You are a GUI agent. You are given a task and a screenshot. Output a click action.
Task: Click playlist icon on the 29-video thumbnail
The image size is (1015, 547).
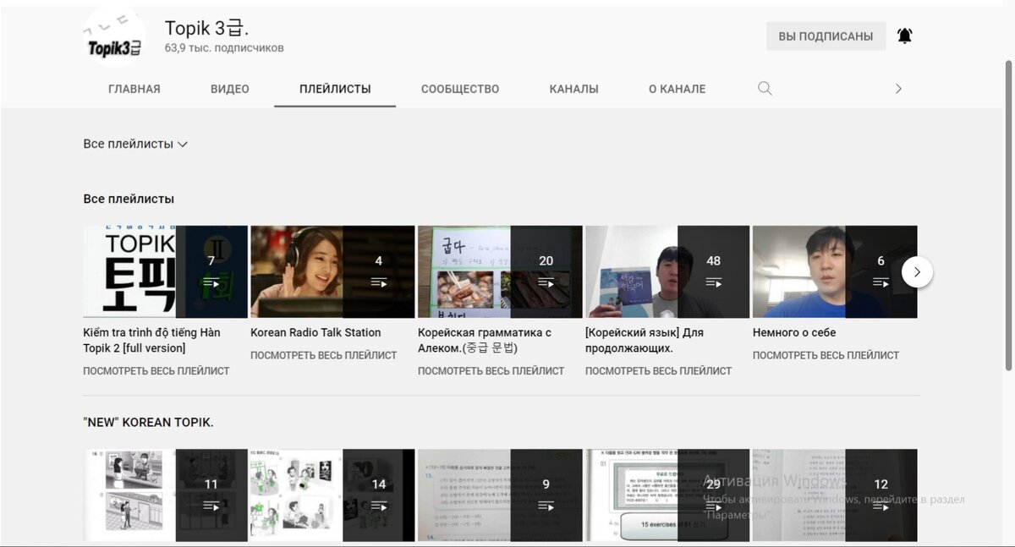point(714,506)
